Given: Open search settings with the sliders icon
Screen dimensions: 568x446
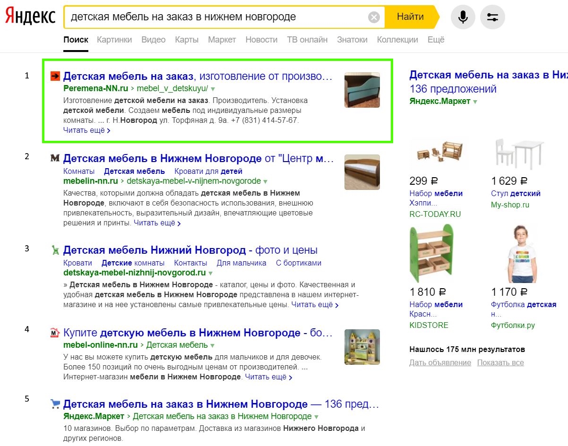Looking at the screenshot, I should click(x=492, y=17).
